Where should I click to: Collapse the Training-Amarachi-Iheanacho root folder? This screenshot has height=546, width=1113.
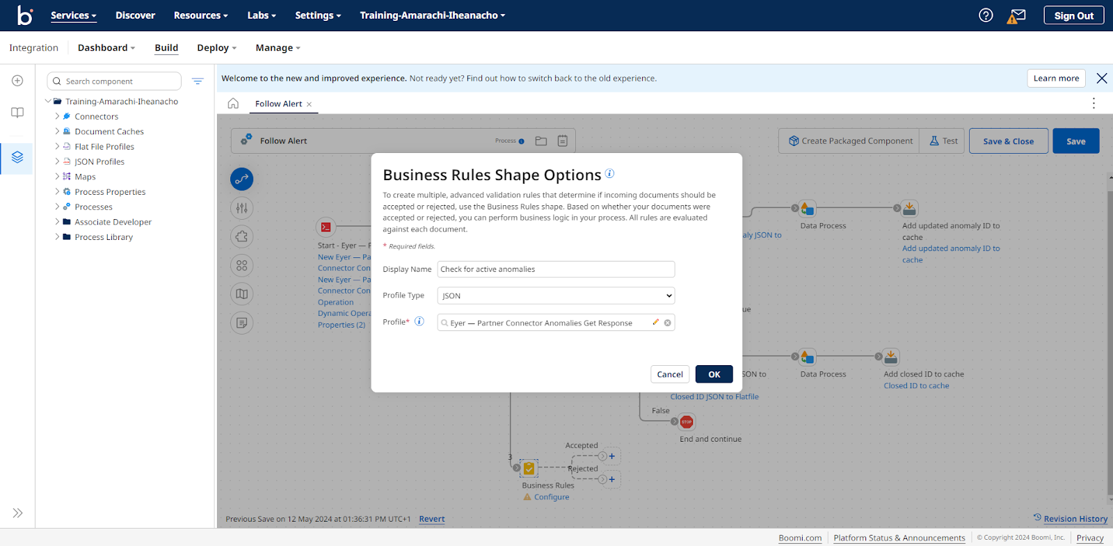pos(48,102)
